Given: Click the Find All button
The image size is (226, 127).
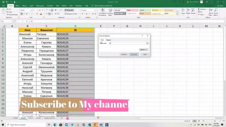Looking at the screenshot, I should (124, 54).
